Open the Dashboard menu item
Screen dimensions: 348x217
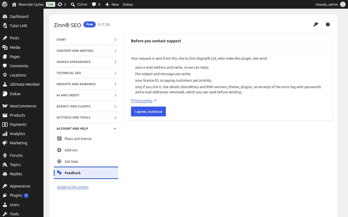[x=22, y=16]
